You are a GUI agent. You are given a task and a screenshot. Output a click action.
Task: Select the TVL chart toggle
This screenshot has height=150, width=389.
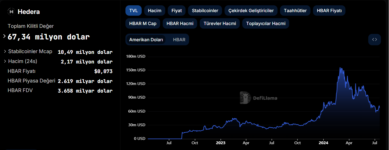[134, 11]
